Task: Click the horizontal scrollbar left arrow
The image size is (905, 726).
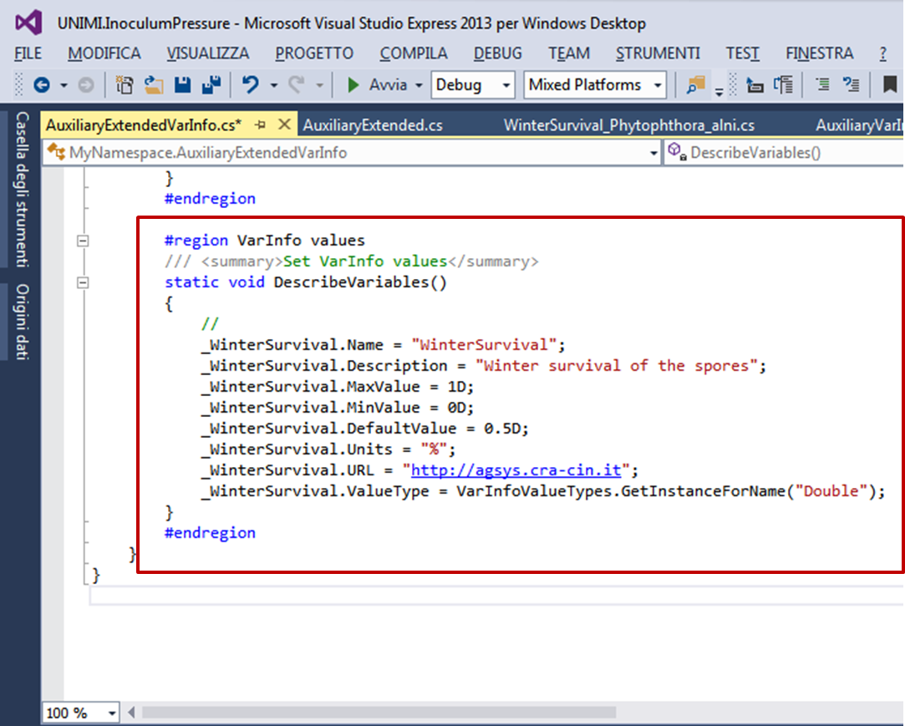Action: pyautogui.click(x=131, y=713)
